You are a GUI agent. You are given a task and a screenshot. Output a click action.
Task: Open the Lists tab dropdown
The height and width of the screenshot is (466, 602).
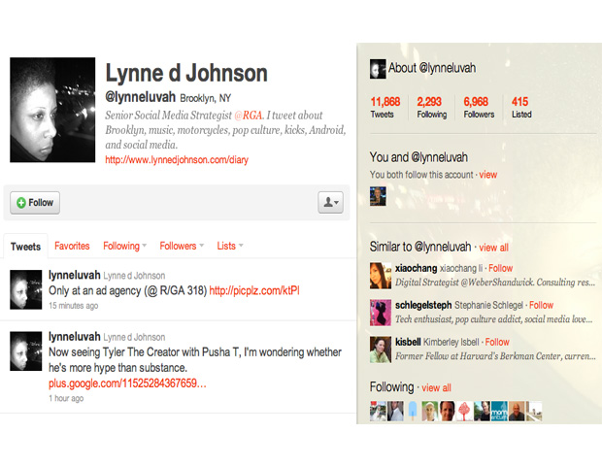pyautogui.click(x=229, y=247)
